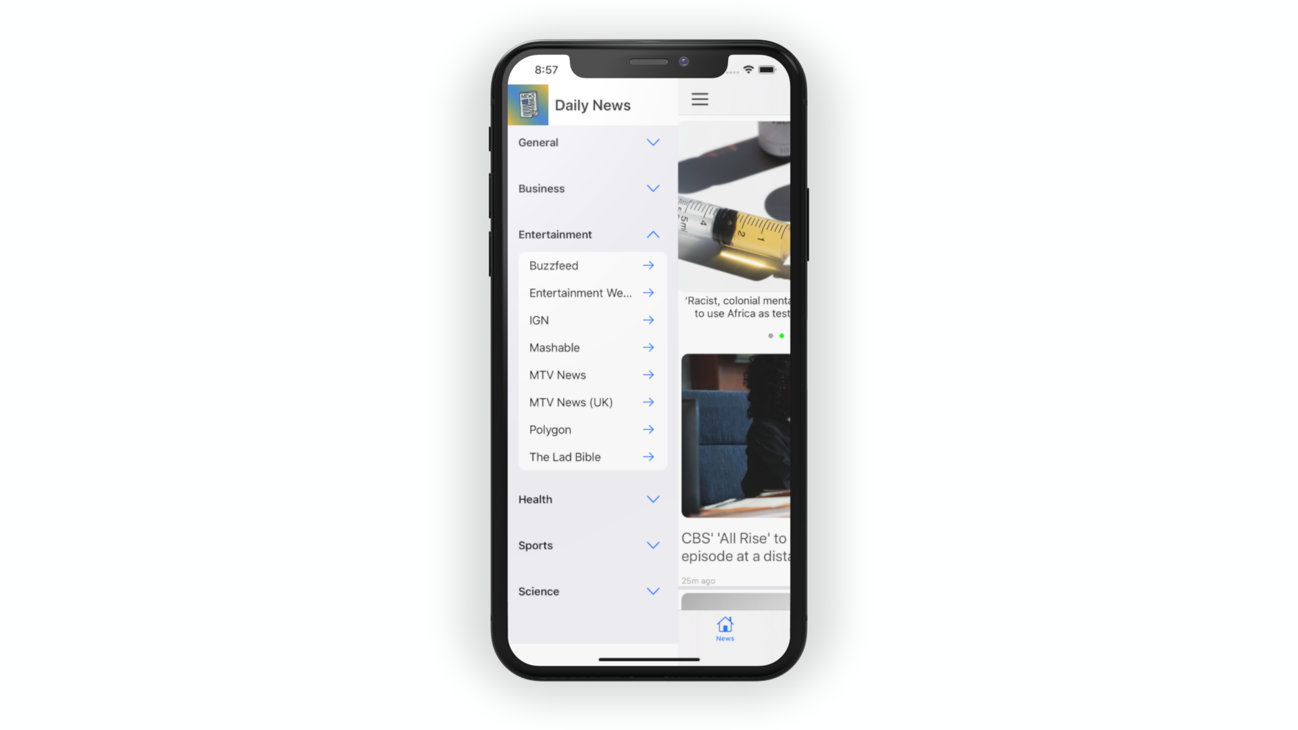
Task: Tap the News home tab icon
Action: (x=725, y=626)
